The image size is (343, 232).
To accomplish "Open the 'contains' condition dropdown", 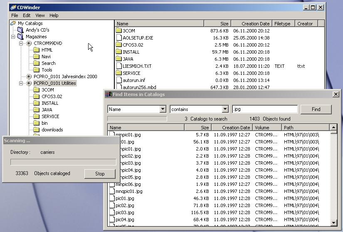I will [225, 109].
